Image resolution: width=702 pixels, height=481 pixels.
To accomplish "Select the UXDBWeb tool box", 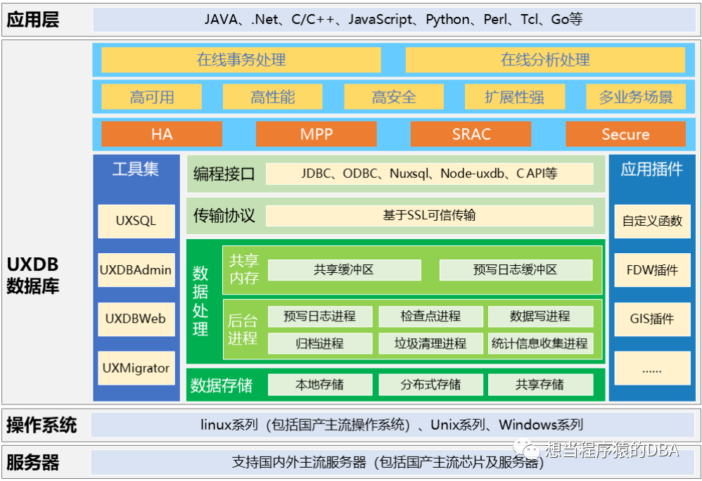I will click(136, 319).
